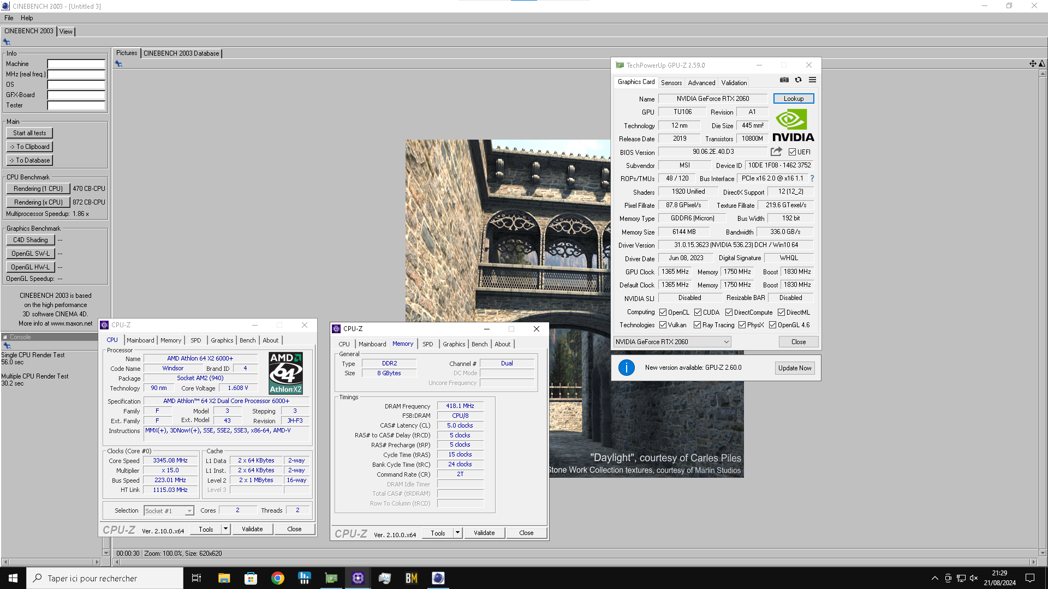Toggle the CUDA checkbox

[x=698, y=312]
